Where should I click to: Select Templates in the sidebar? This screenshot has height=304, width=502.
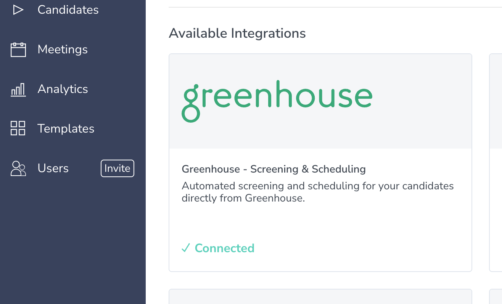66,129
